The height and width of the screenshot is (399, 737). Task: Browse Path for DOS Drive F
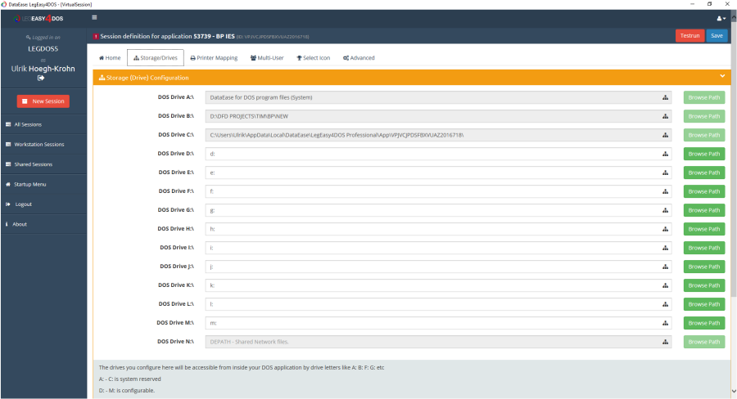(x=704, y=191)
